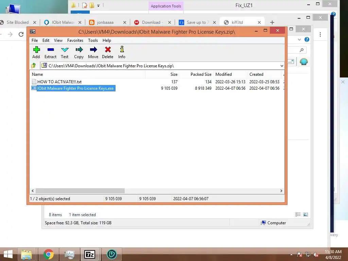Expand the address path dropdown

(x=282, y=66)
